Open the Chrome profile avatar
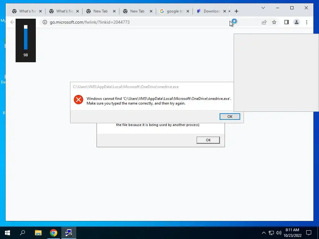Viewport: 319px width, 239px height. [297, 22]
